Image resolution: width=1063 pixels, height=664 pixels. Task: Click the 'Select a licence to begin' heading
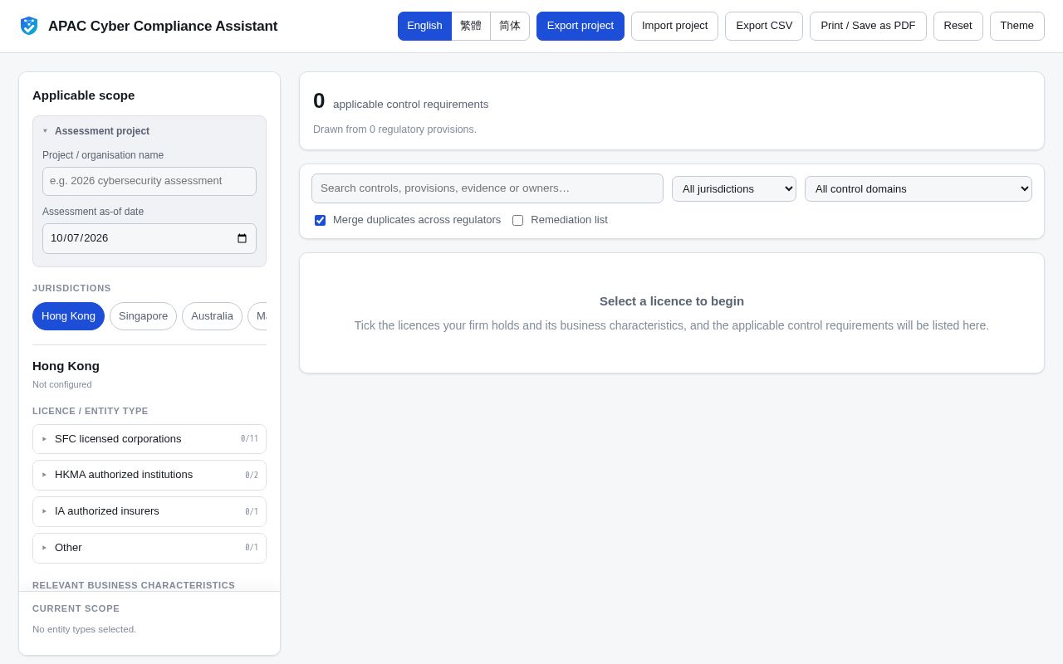pyautogui.click(x=672, y=301)
